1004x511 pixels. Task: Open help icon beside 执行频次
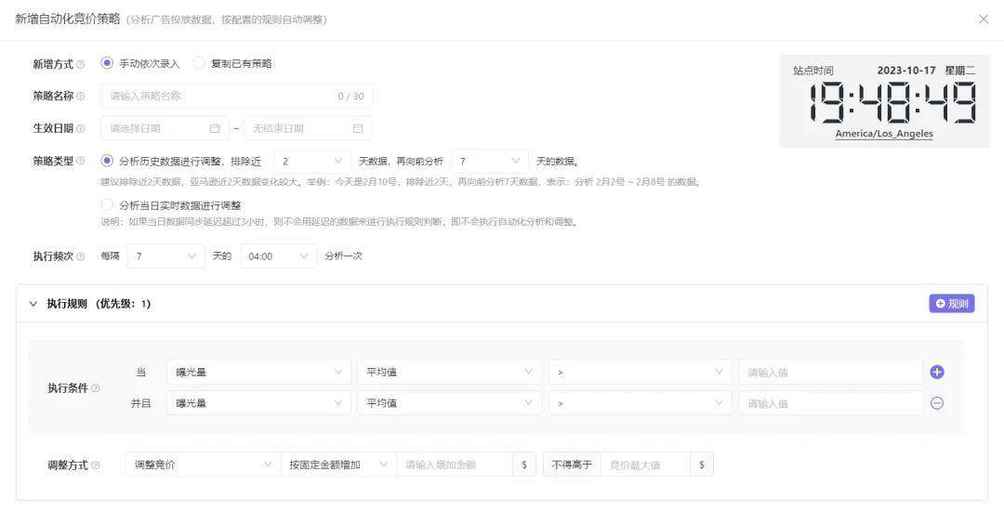tap(81, 256)
